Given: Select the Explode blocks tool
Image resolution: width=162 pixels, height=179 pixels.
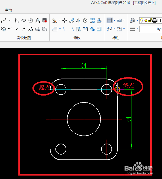Looking at the screenshot, I should click(92, 29).
